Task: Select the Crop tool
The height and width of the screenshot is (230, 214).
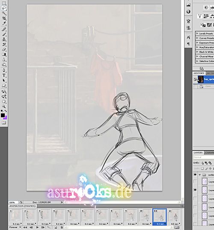Action: 4,18
